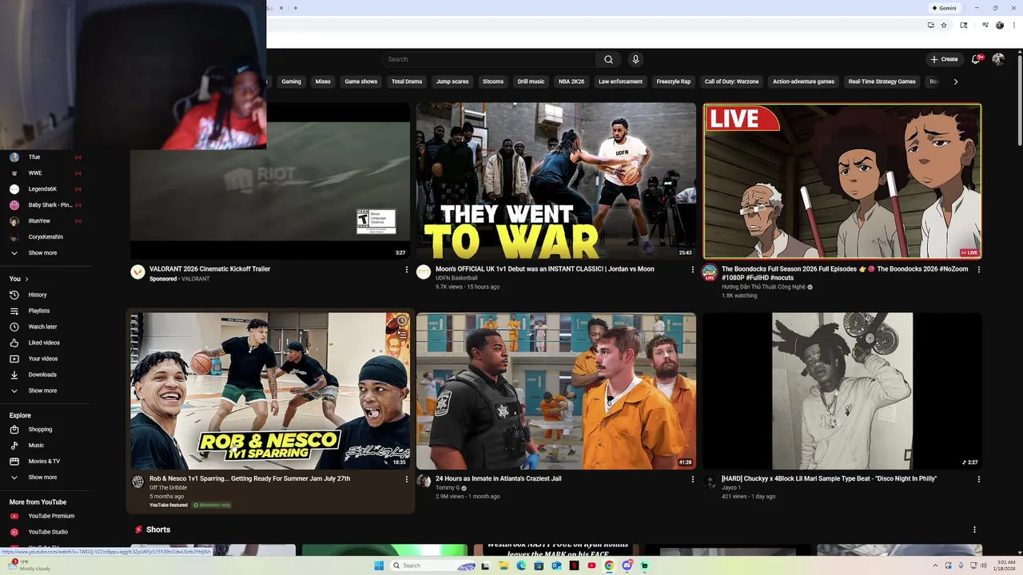Select the NBA 2K26 category chip

point(571,81)
